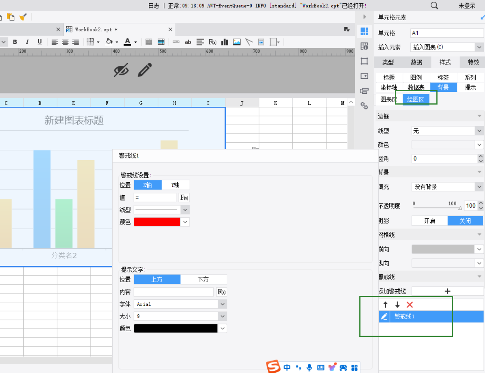Turn shadow off with 关闭
Image resolution: width=485 pixels, height=373 pixels.
[465, 221]
